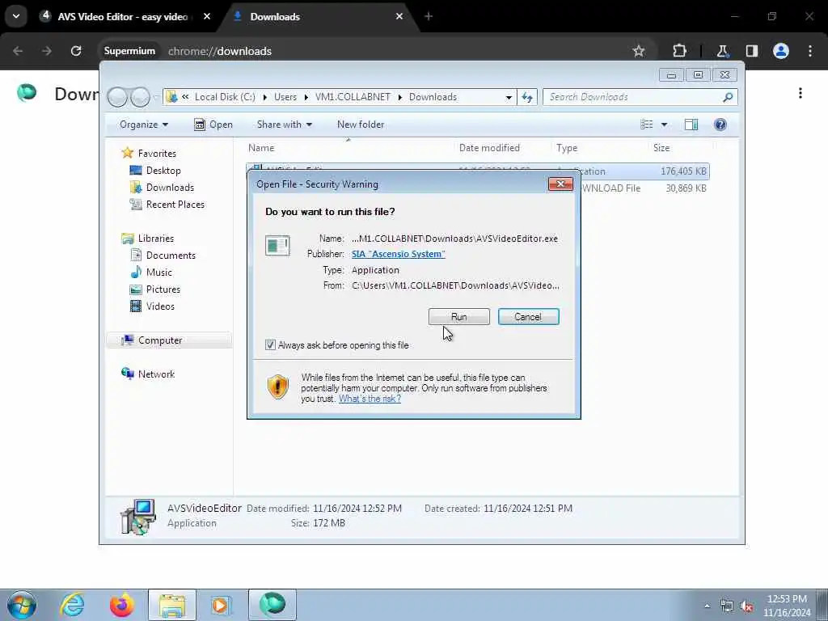This screenshot has width=828, height=621.
Task: Open the Windows Start menu
Action: [22, 605]
